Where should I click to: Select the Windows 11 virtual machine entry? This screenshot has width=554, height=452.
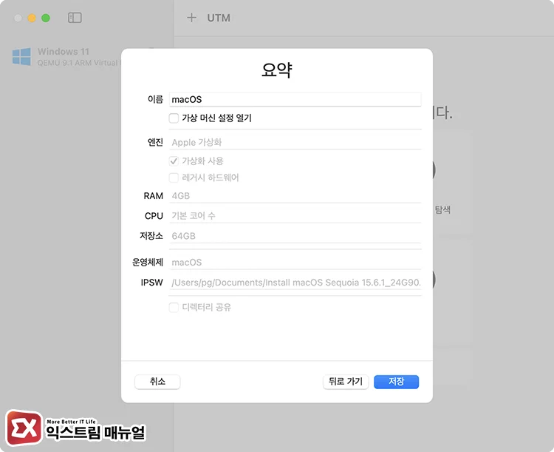pyautogui.click(x=65, y=57)
